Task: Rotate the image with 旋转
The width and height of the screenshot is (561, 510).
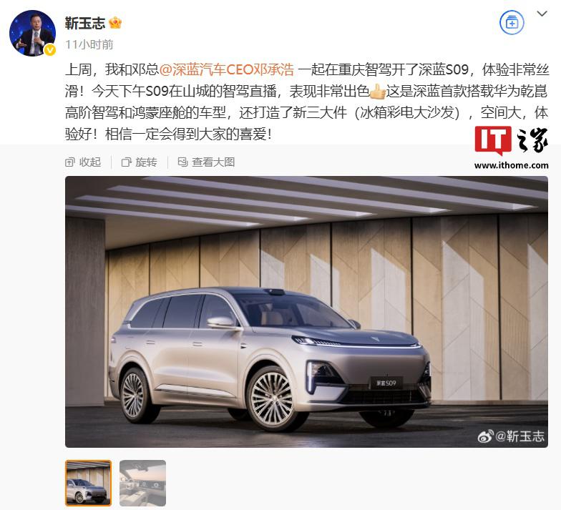Action: 139,162
